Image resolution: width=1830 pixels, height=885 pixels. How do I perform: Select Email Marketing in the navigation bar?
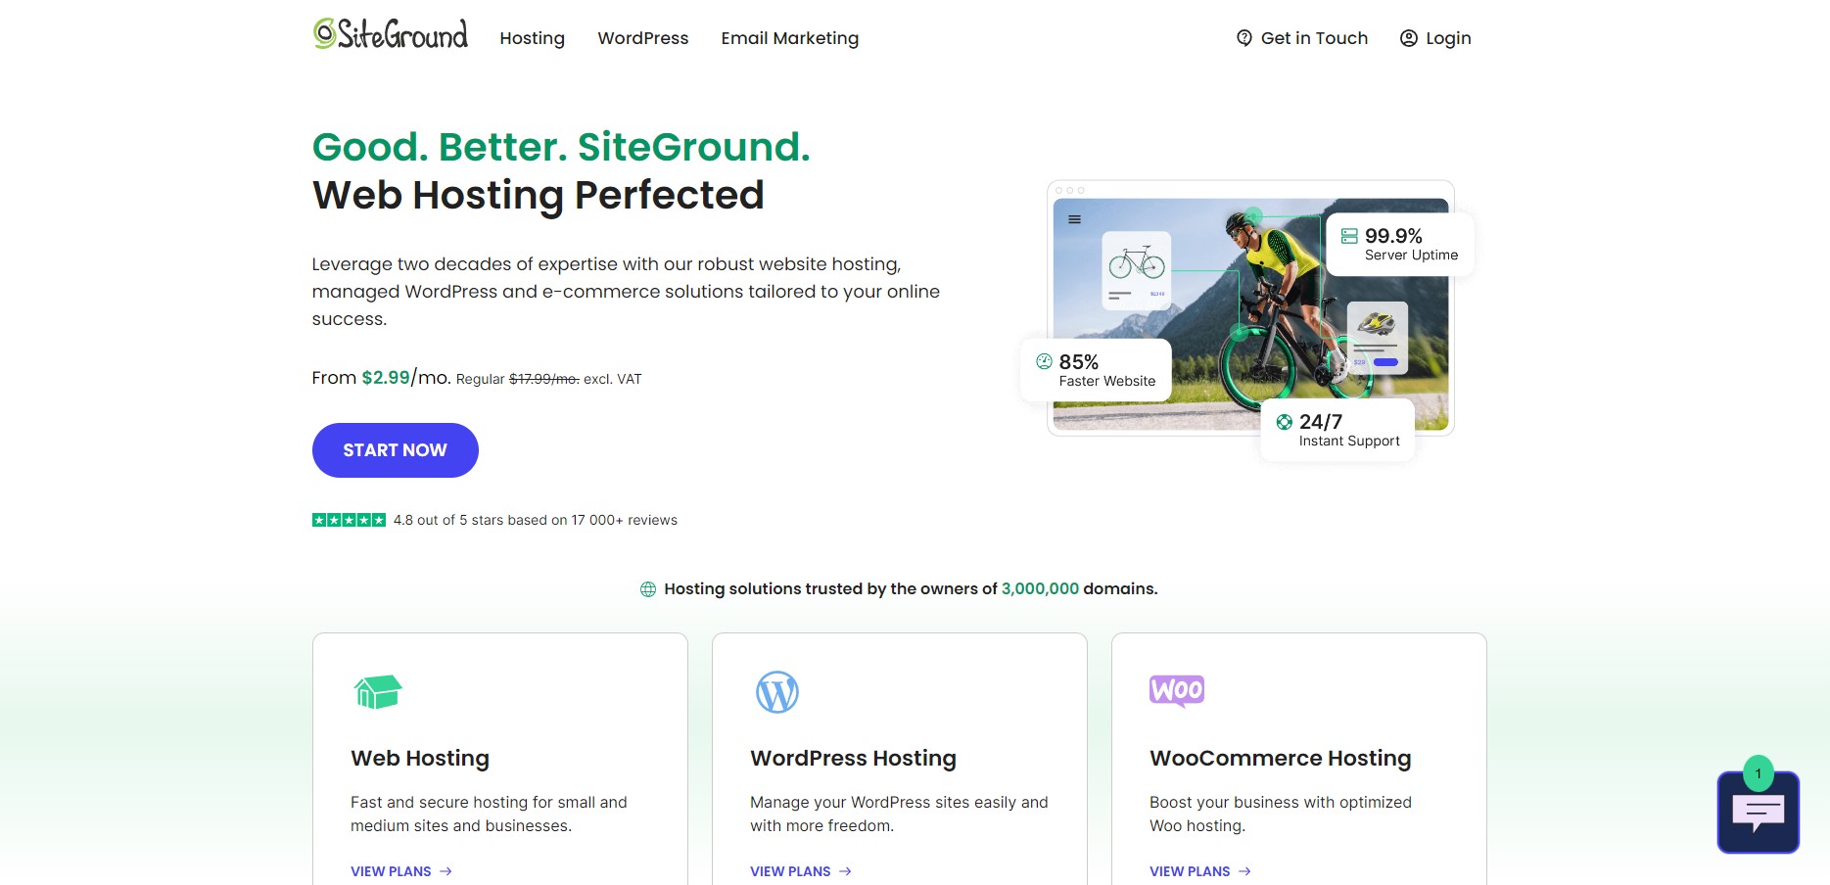789,38
